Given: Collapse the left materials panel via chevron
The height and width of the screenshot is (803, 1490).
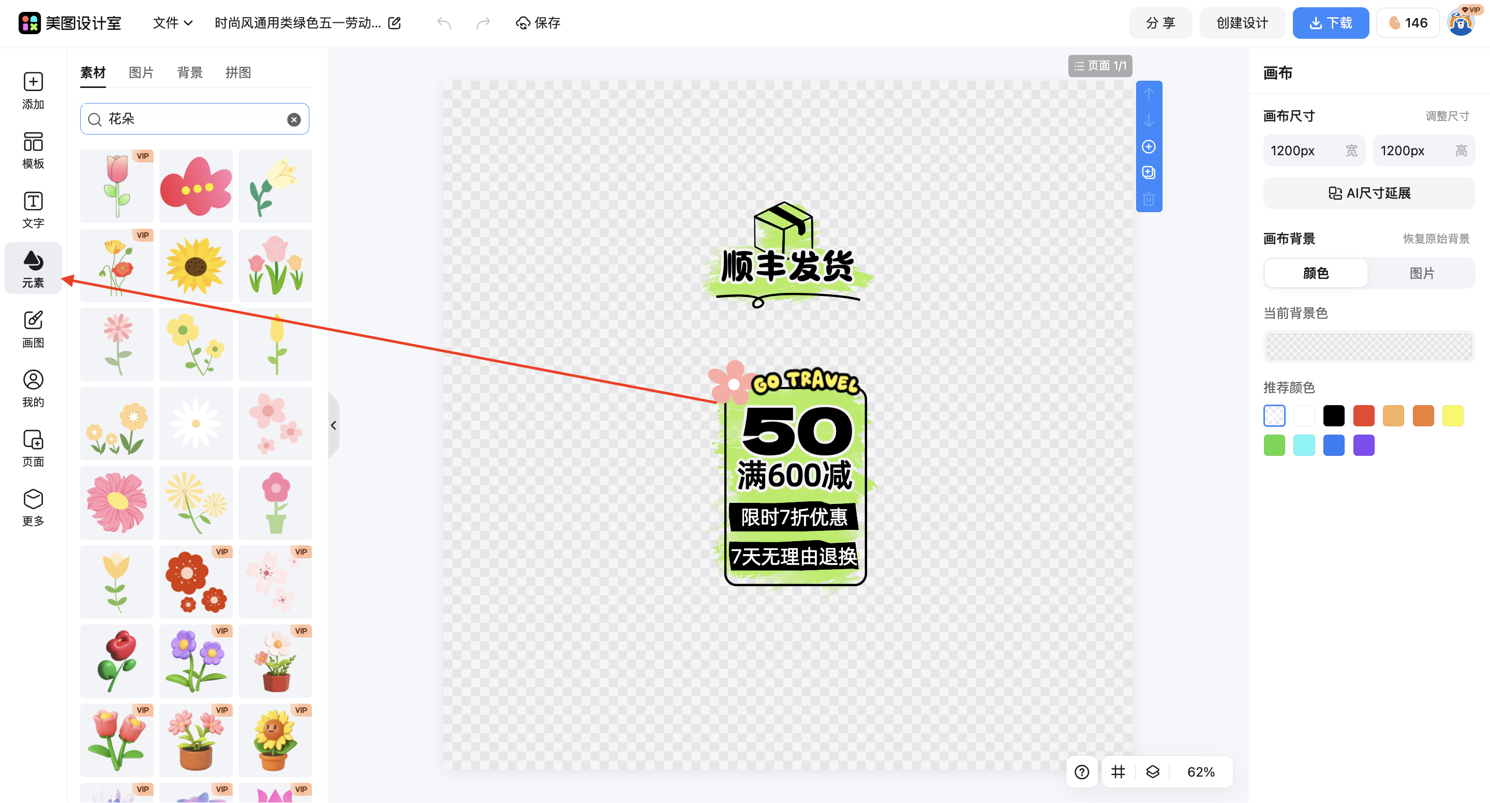Looking at the screenshot, I should [334, 425].
